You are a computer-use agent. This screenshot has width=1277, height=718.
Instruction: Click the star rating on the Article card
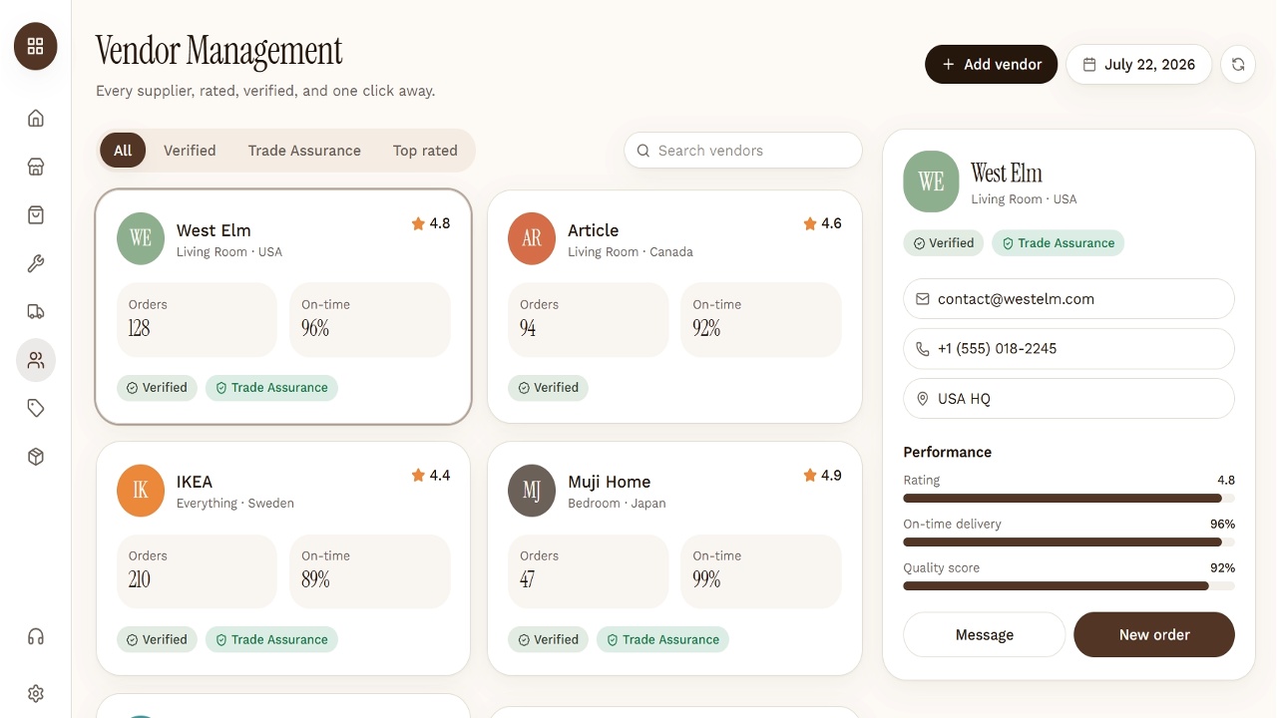pyautogui.click(x=822, y=224)
